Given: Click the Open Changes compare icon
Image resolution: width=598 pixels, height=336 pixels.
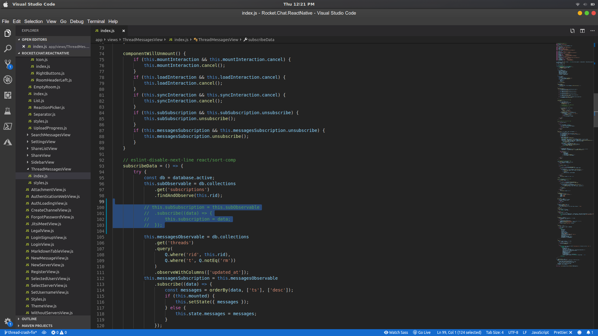Looking at the screenshot, I should coord(572,31).
